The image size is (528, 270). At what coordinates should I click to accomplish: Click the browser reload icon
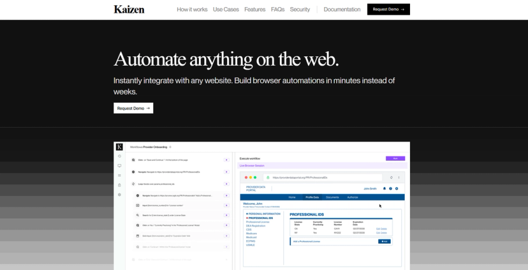pos(391,177)
